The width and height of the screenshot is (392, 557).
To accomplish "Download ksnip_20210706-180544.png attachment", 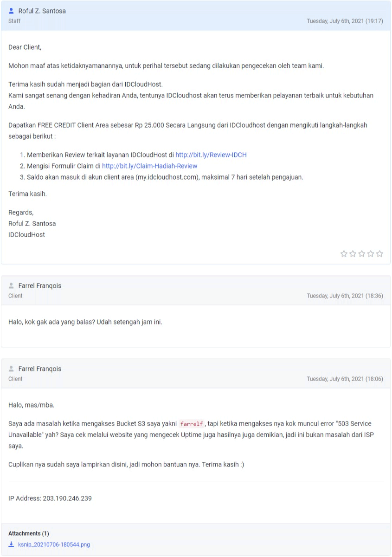I will click(54, 544).
